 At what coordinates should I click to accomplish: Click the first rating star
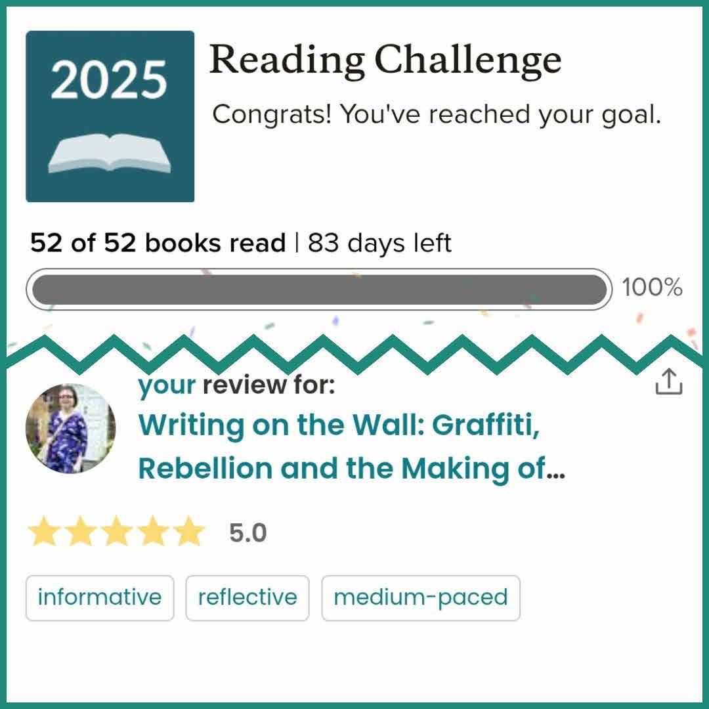coord(43,532)
